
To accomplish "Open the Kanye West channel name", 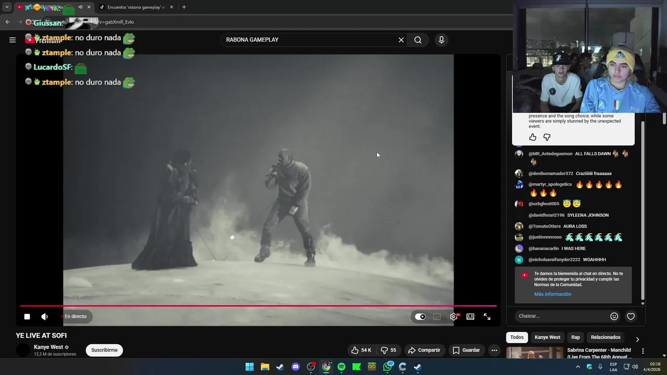I will point(48,347).
